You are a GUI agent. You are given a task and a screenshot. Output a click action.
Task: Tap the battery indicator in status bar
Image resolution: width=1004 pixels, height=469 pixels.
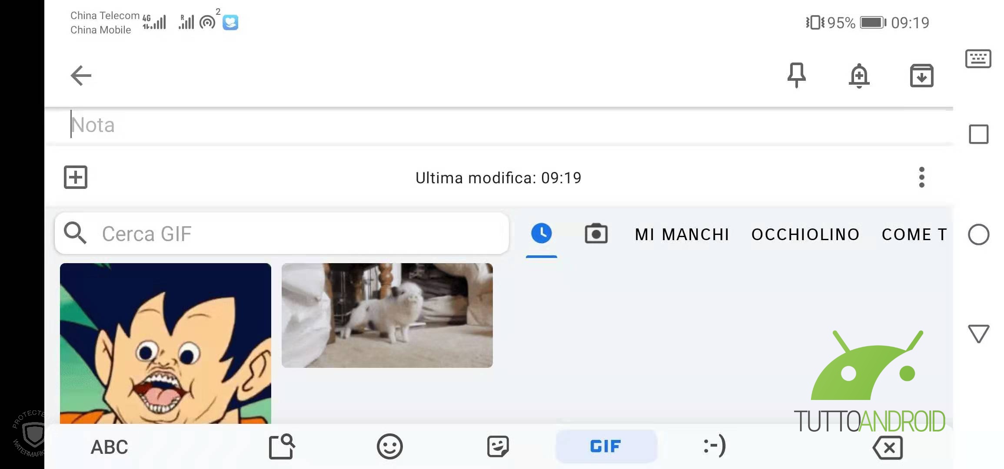873,22
